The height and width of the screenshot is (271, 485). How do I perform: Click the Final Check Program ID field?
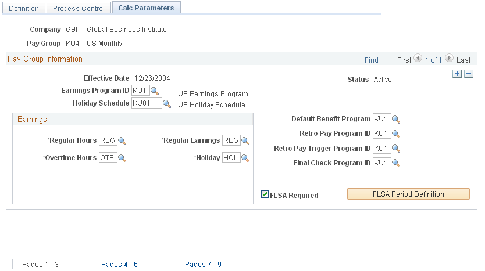(381, 162)
